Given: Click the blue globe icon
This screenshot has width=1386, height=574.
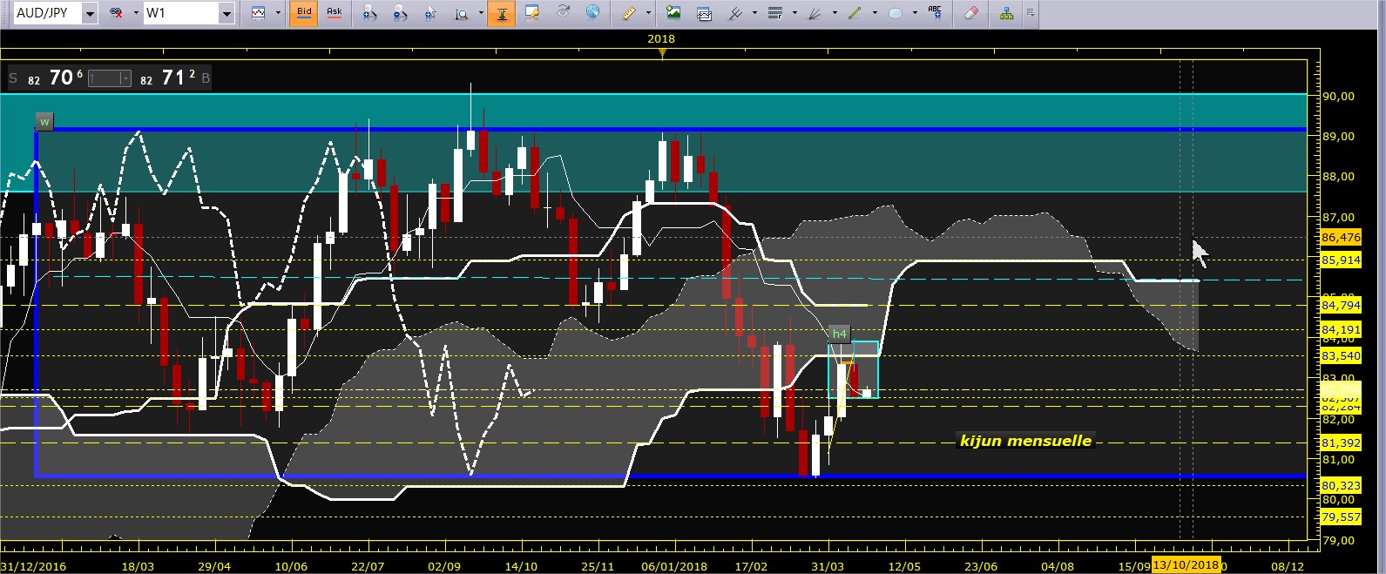Looking at the screenshot, I should pos(592,12).
